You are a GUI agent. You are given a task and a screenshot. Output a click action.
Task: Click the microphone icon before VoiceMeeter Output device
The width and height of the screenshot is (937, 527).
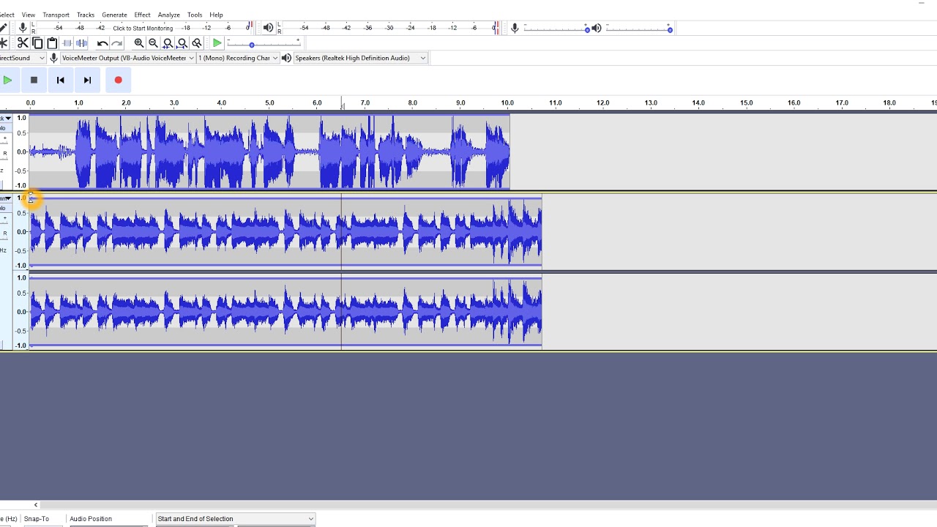tap(53, 58)
